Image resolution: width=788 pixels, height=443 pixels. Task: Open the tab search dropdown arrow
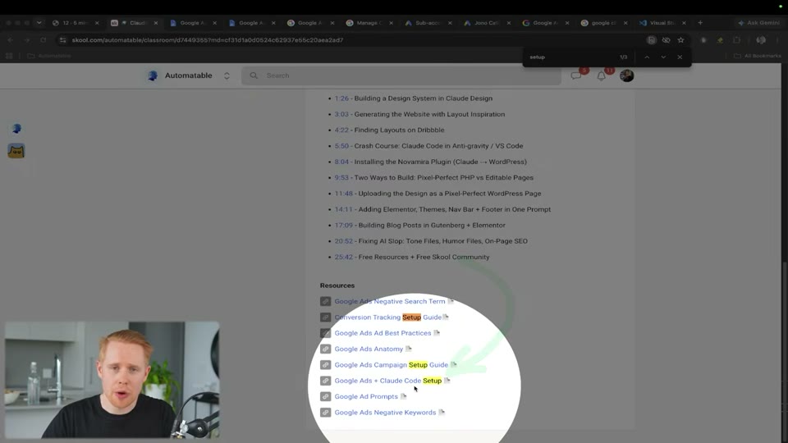[39, 23]
